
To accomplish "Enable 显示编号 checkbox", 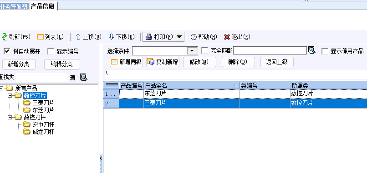I will point(51,51).
